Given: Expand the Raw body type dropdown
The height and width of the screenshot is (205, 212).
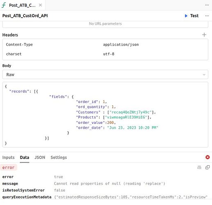Looking at the screenshot, I should coord(105,75).
